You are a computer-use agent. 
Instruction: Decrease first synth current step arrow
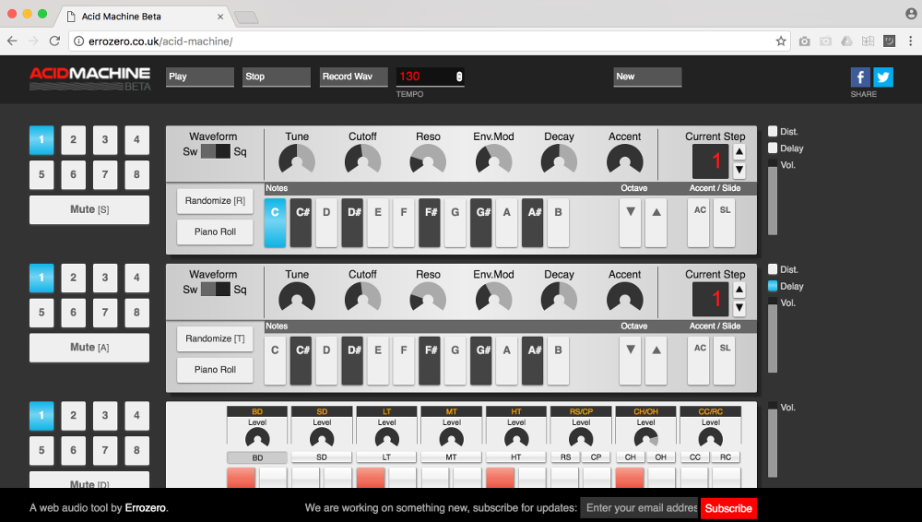click(739, 170)
